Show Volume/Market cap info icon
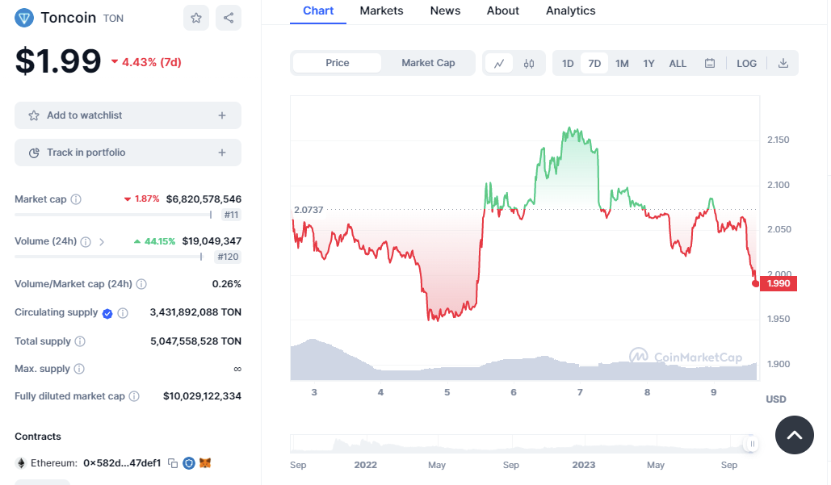 141,284
